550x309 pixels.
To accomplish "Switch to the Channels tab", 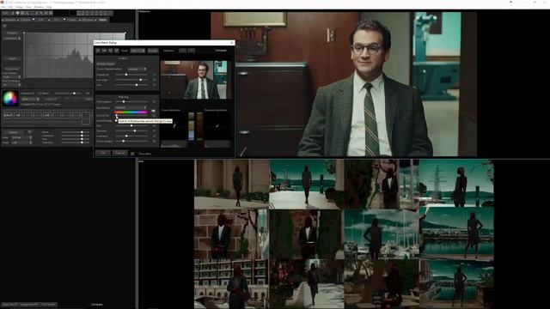I will point(9,20).
